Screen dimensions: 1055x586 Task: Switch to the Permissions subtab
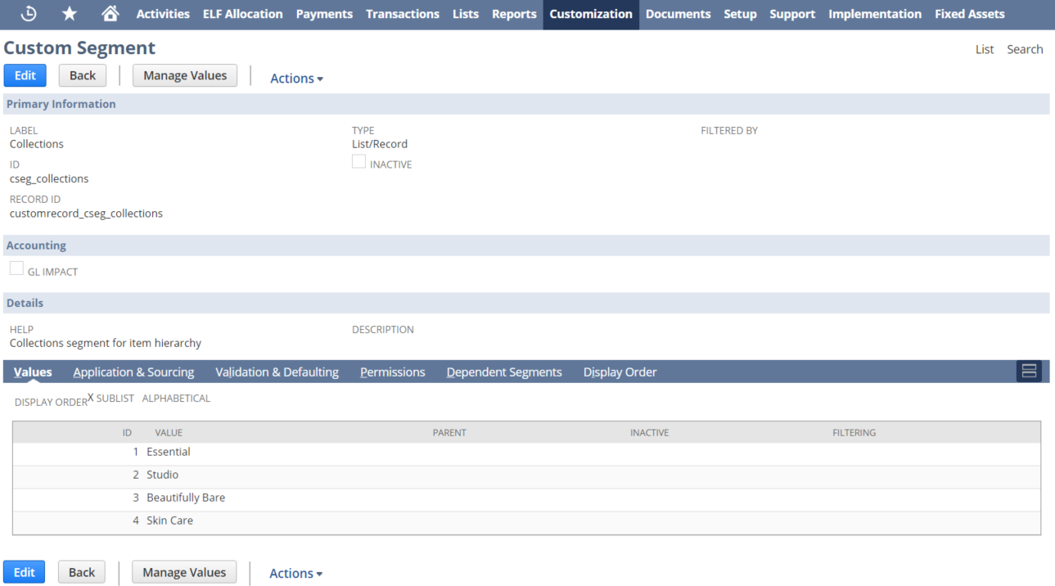tap(393, 372)
